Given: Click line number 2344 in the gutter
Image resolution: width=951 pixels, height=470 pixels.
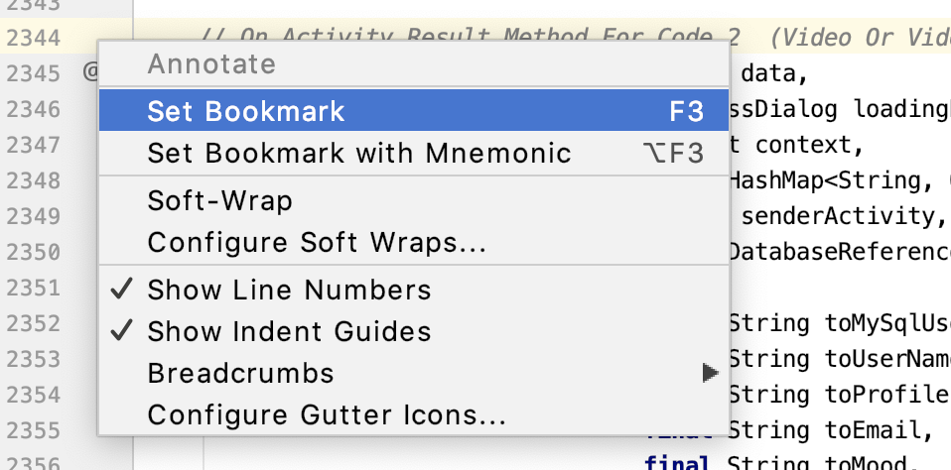Looking at the screenshot, I should click(34, 38).
